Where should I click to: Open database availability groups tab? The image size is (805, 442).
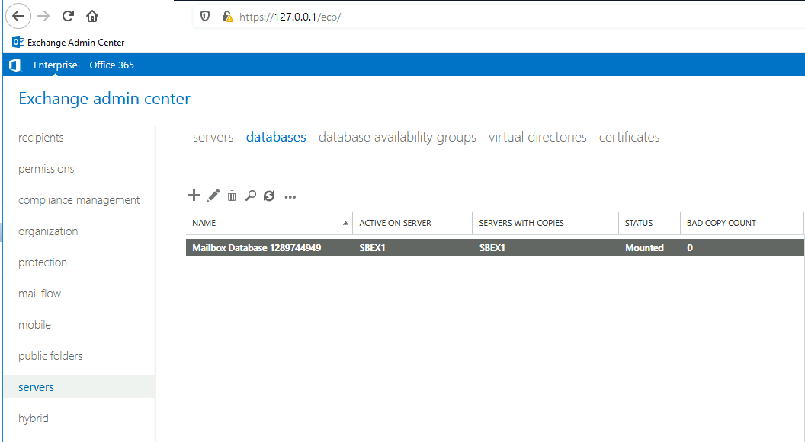coord(397,137)
